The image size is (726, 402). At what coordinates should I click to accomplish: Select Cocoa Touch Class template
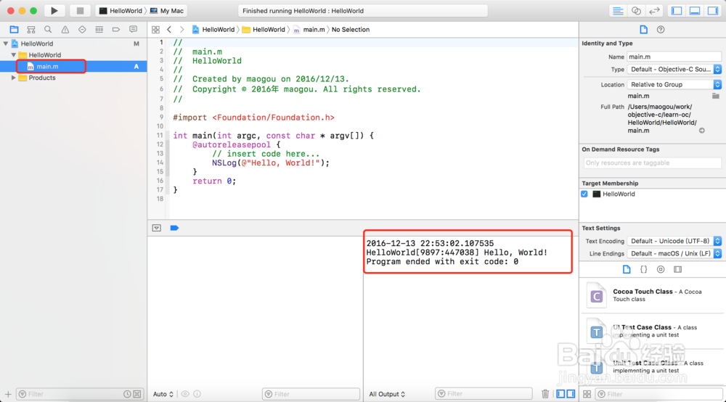click(653, 295)
